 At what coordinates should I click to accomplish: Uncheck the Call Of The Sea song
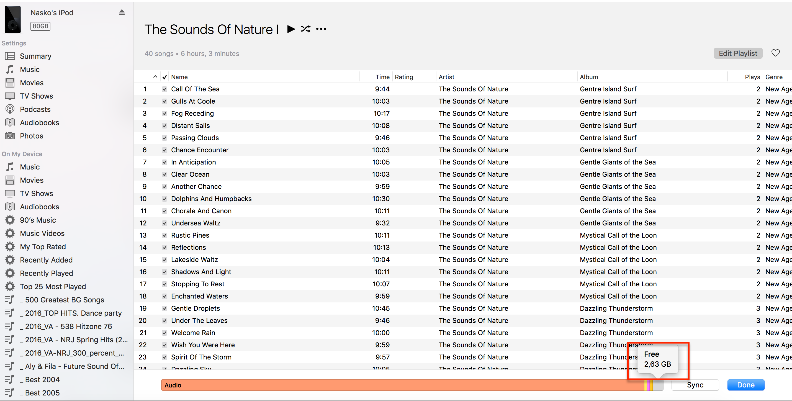164,89
